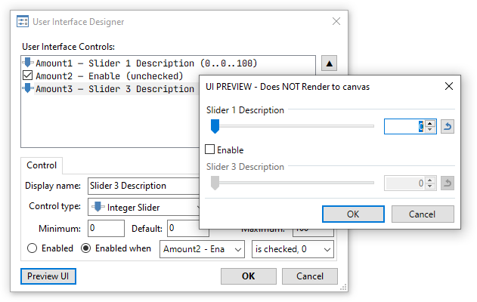Reset Slider 1 Description value to default

point(447,126)
